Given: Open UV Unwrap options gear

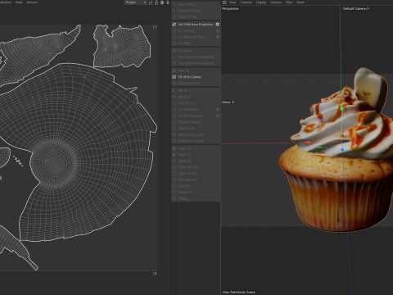Looking at the screenshot, I should (218, 30).
